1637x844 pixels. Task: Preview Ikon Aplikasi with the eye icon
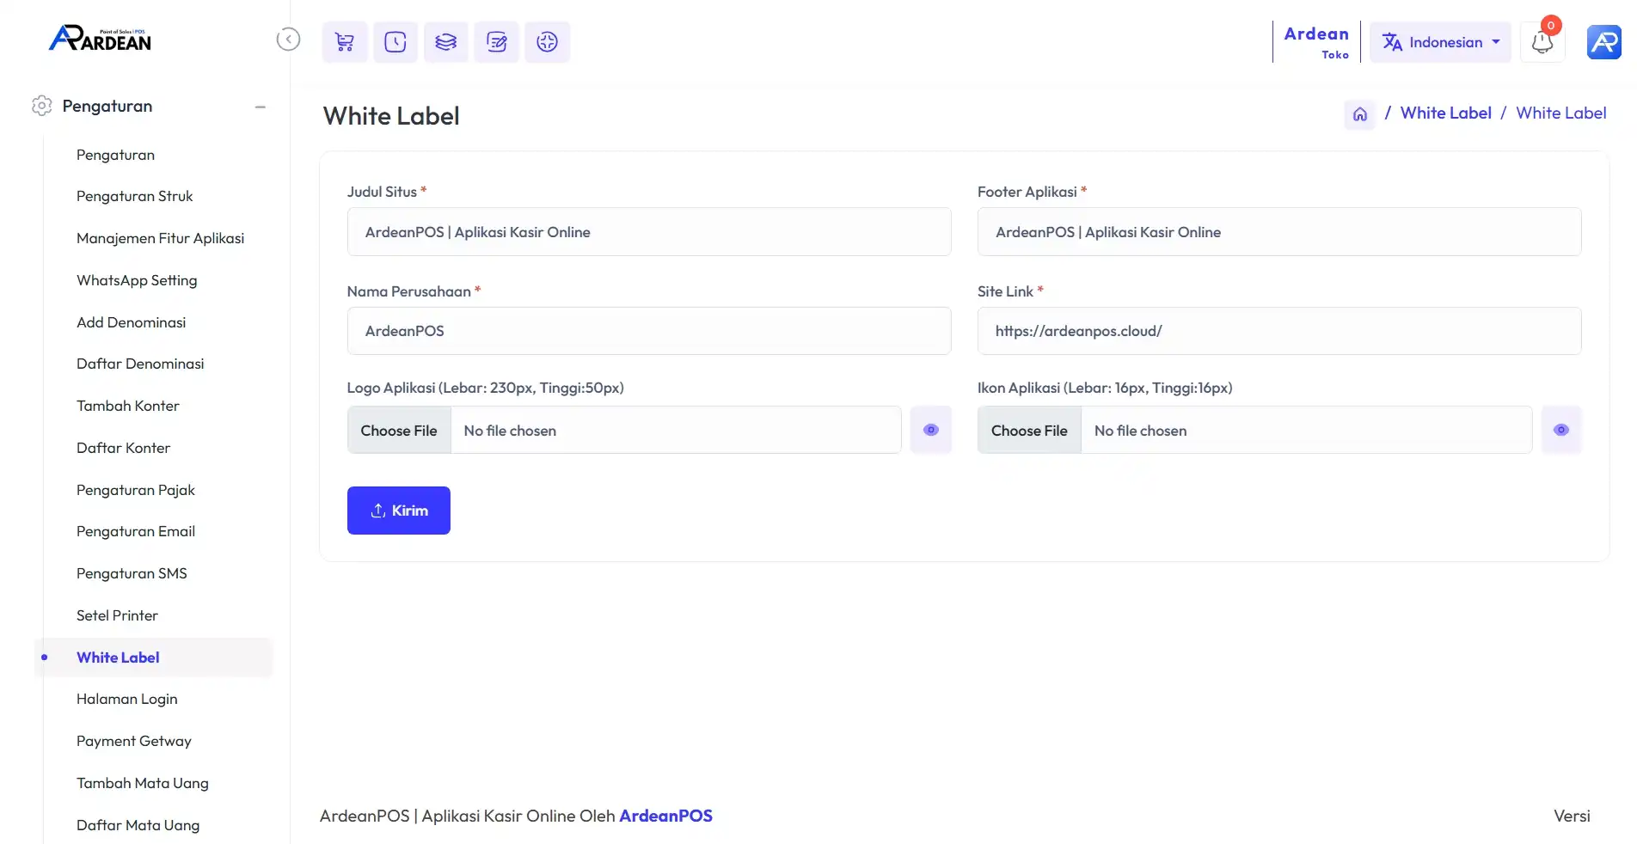1561,430
